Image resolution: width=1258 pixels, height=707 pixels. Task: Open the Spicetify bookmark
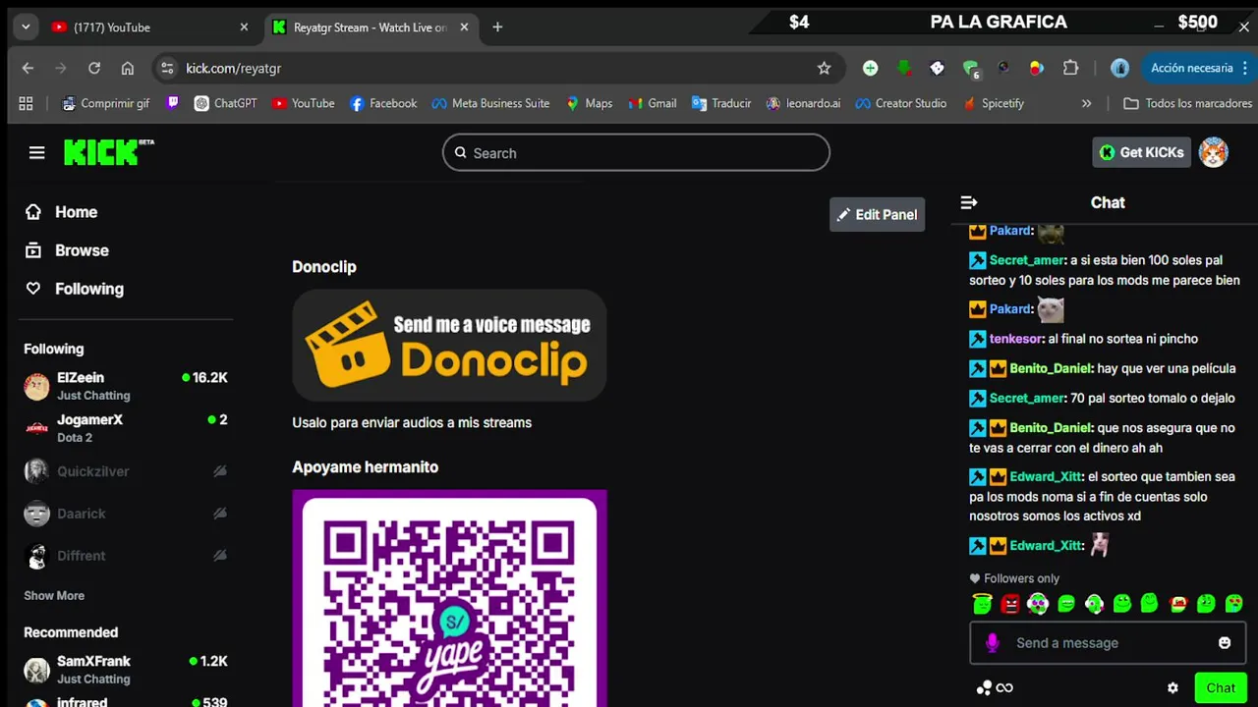click(993, 103)
